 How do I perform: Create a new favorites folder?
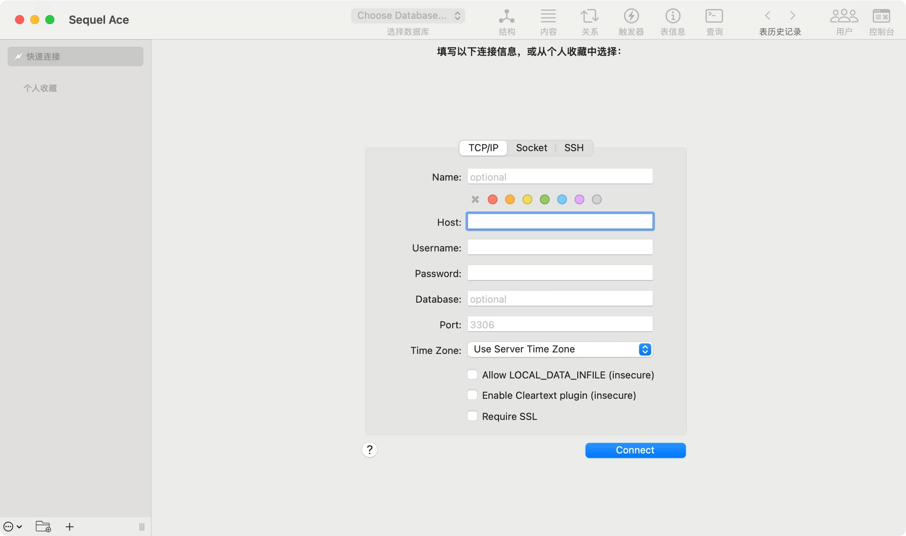tap(43, 526)
